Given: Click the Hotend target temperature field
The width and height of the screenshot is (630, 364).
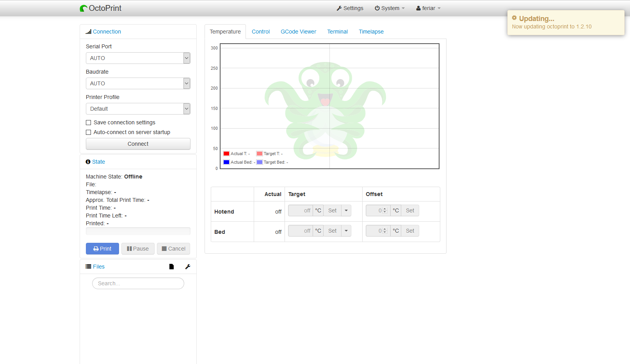Looking at the screenshot, I should 301,210.
